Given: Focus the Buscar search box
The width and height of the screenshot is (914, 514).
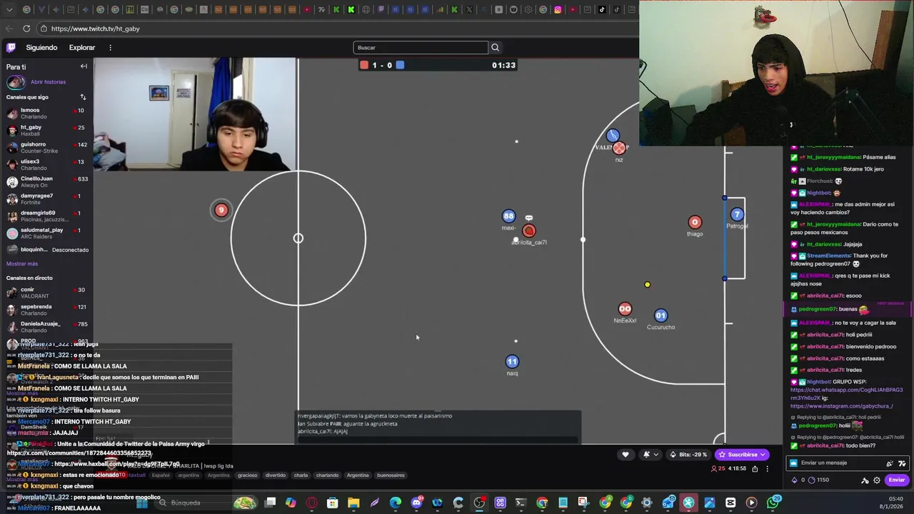Looking at the screenshot, I should point(421,47).
